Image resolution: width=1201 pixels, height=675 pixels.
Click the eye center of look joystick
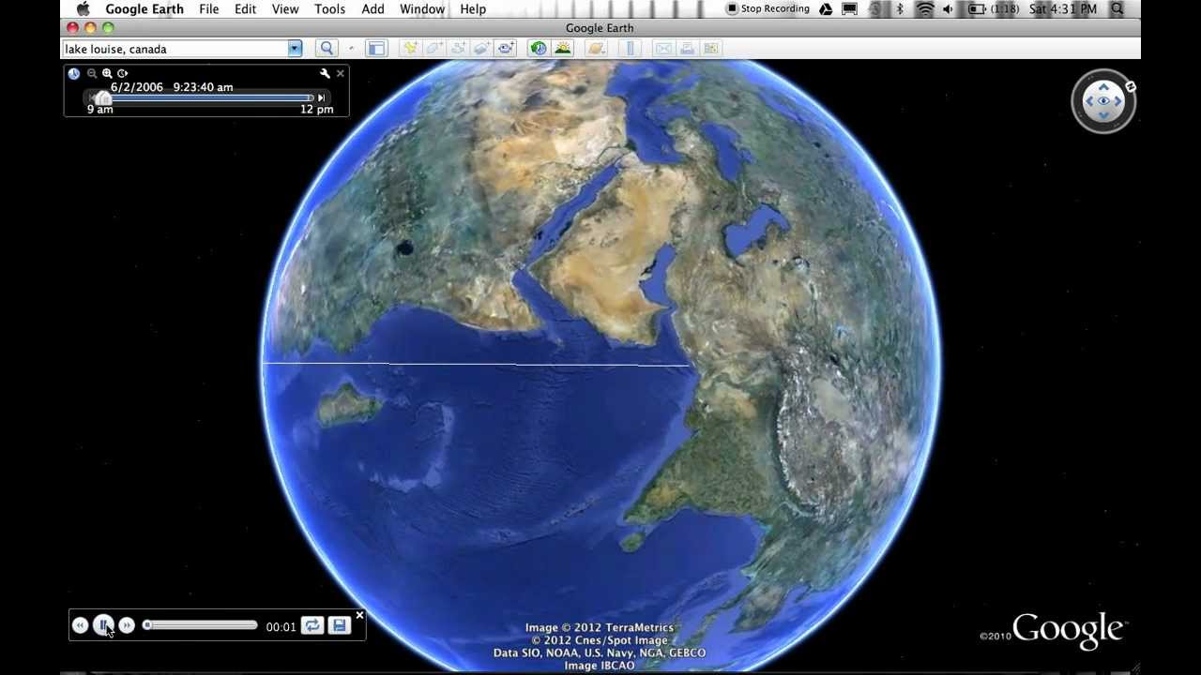tap(1103, 101)
